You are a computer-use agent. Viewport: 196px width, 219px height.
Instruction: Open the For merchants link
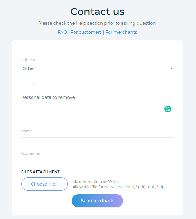(x=121, y=32)
